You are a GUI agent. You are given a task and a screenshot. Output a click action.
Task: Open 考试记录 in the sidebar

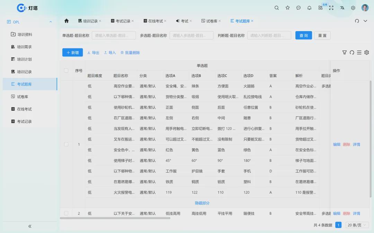(x=30, y=121)
